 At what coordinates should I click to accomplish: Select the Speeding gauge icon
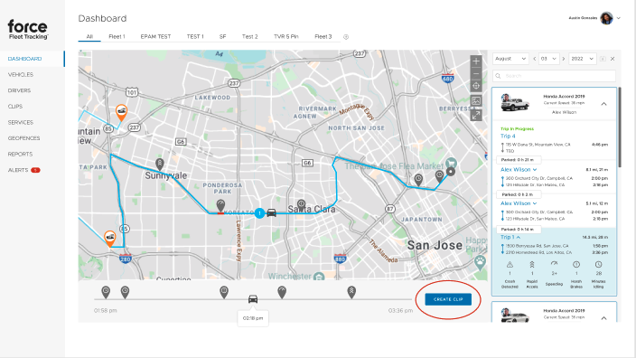click(x=554, y=264)
